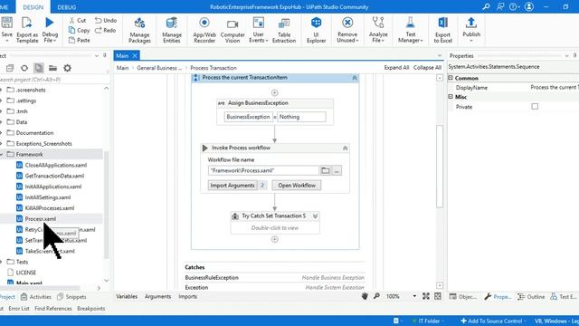Click the search icon in title bar
This screenshot has width=579, height=326.
[486, 6]
